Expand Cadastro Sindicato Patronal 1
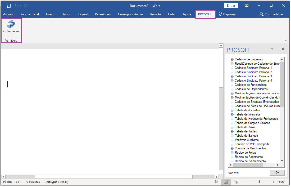 pos(232,68)
